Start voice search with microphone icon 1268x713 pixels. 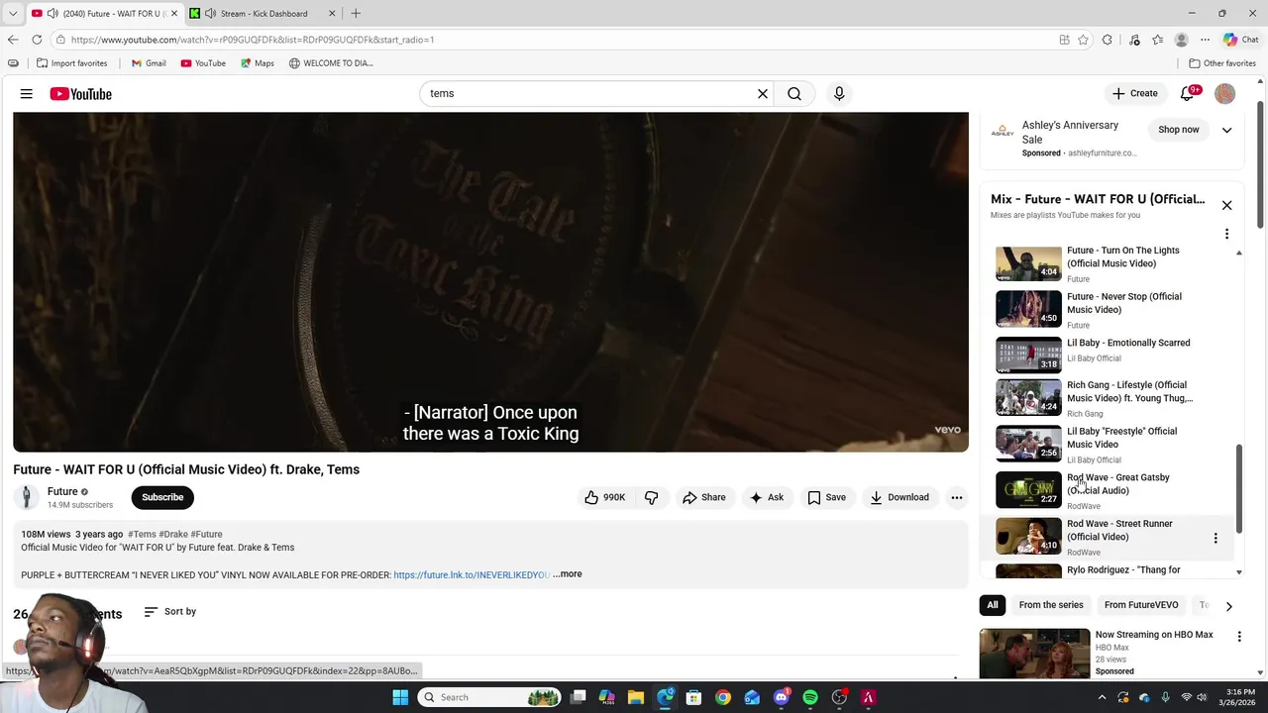pyautogui.click(x=839, y=94)
